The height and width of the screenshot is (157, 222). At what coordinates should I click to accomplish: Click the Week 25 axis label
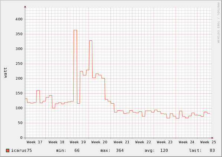(x=208, y=142)
